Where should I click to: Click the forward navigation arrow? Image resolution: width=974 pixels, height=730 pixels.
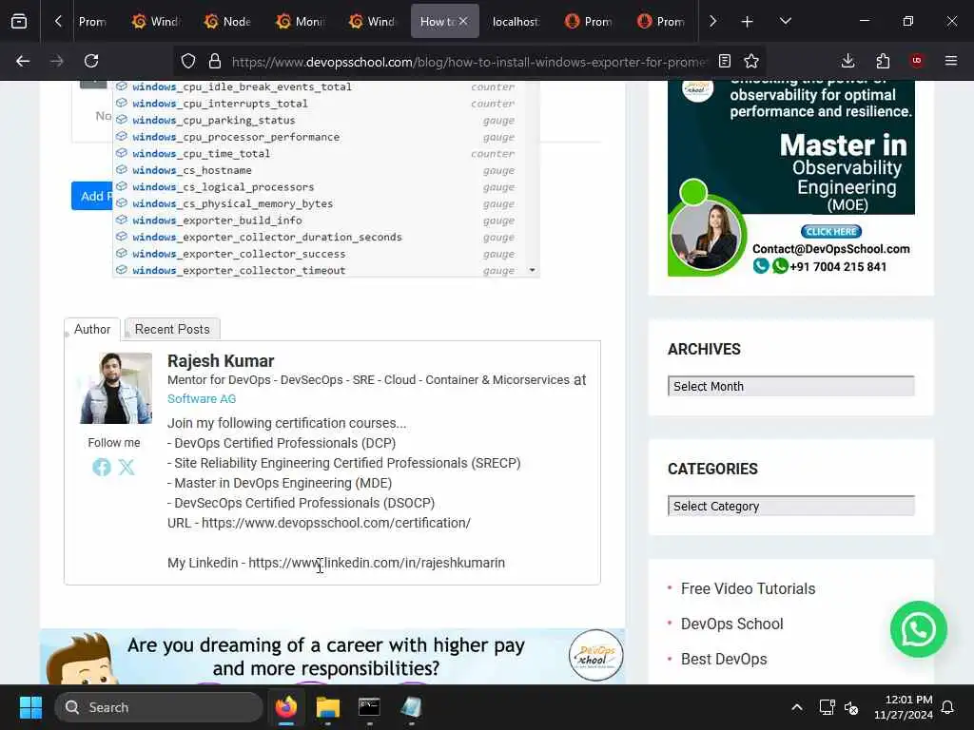point(56,61)
